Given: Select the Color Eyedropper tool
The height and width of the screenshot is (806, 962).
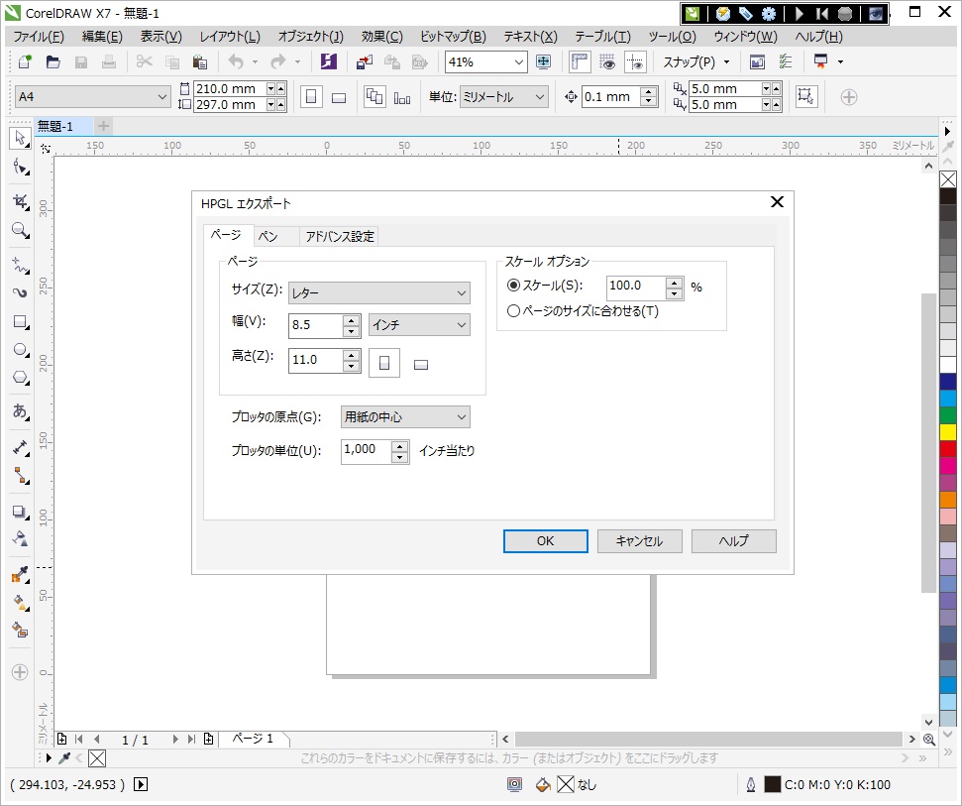Looking at the screenshot, I should pyautogui.click(x=20, y=575).
